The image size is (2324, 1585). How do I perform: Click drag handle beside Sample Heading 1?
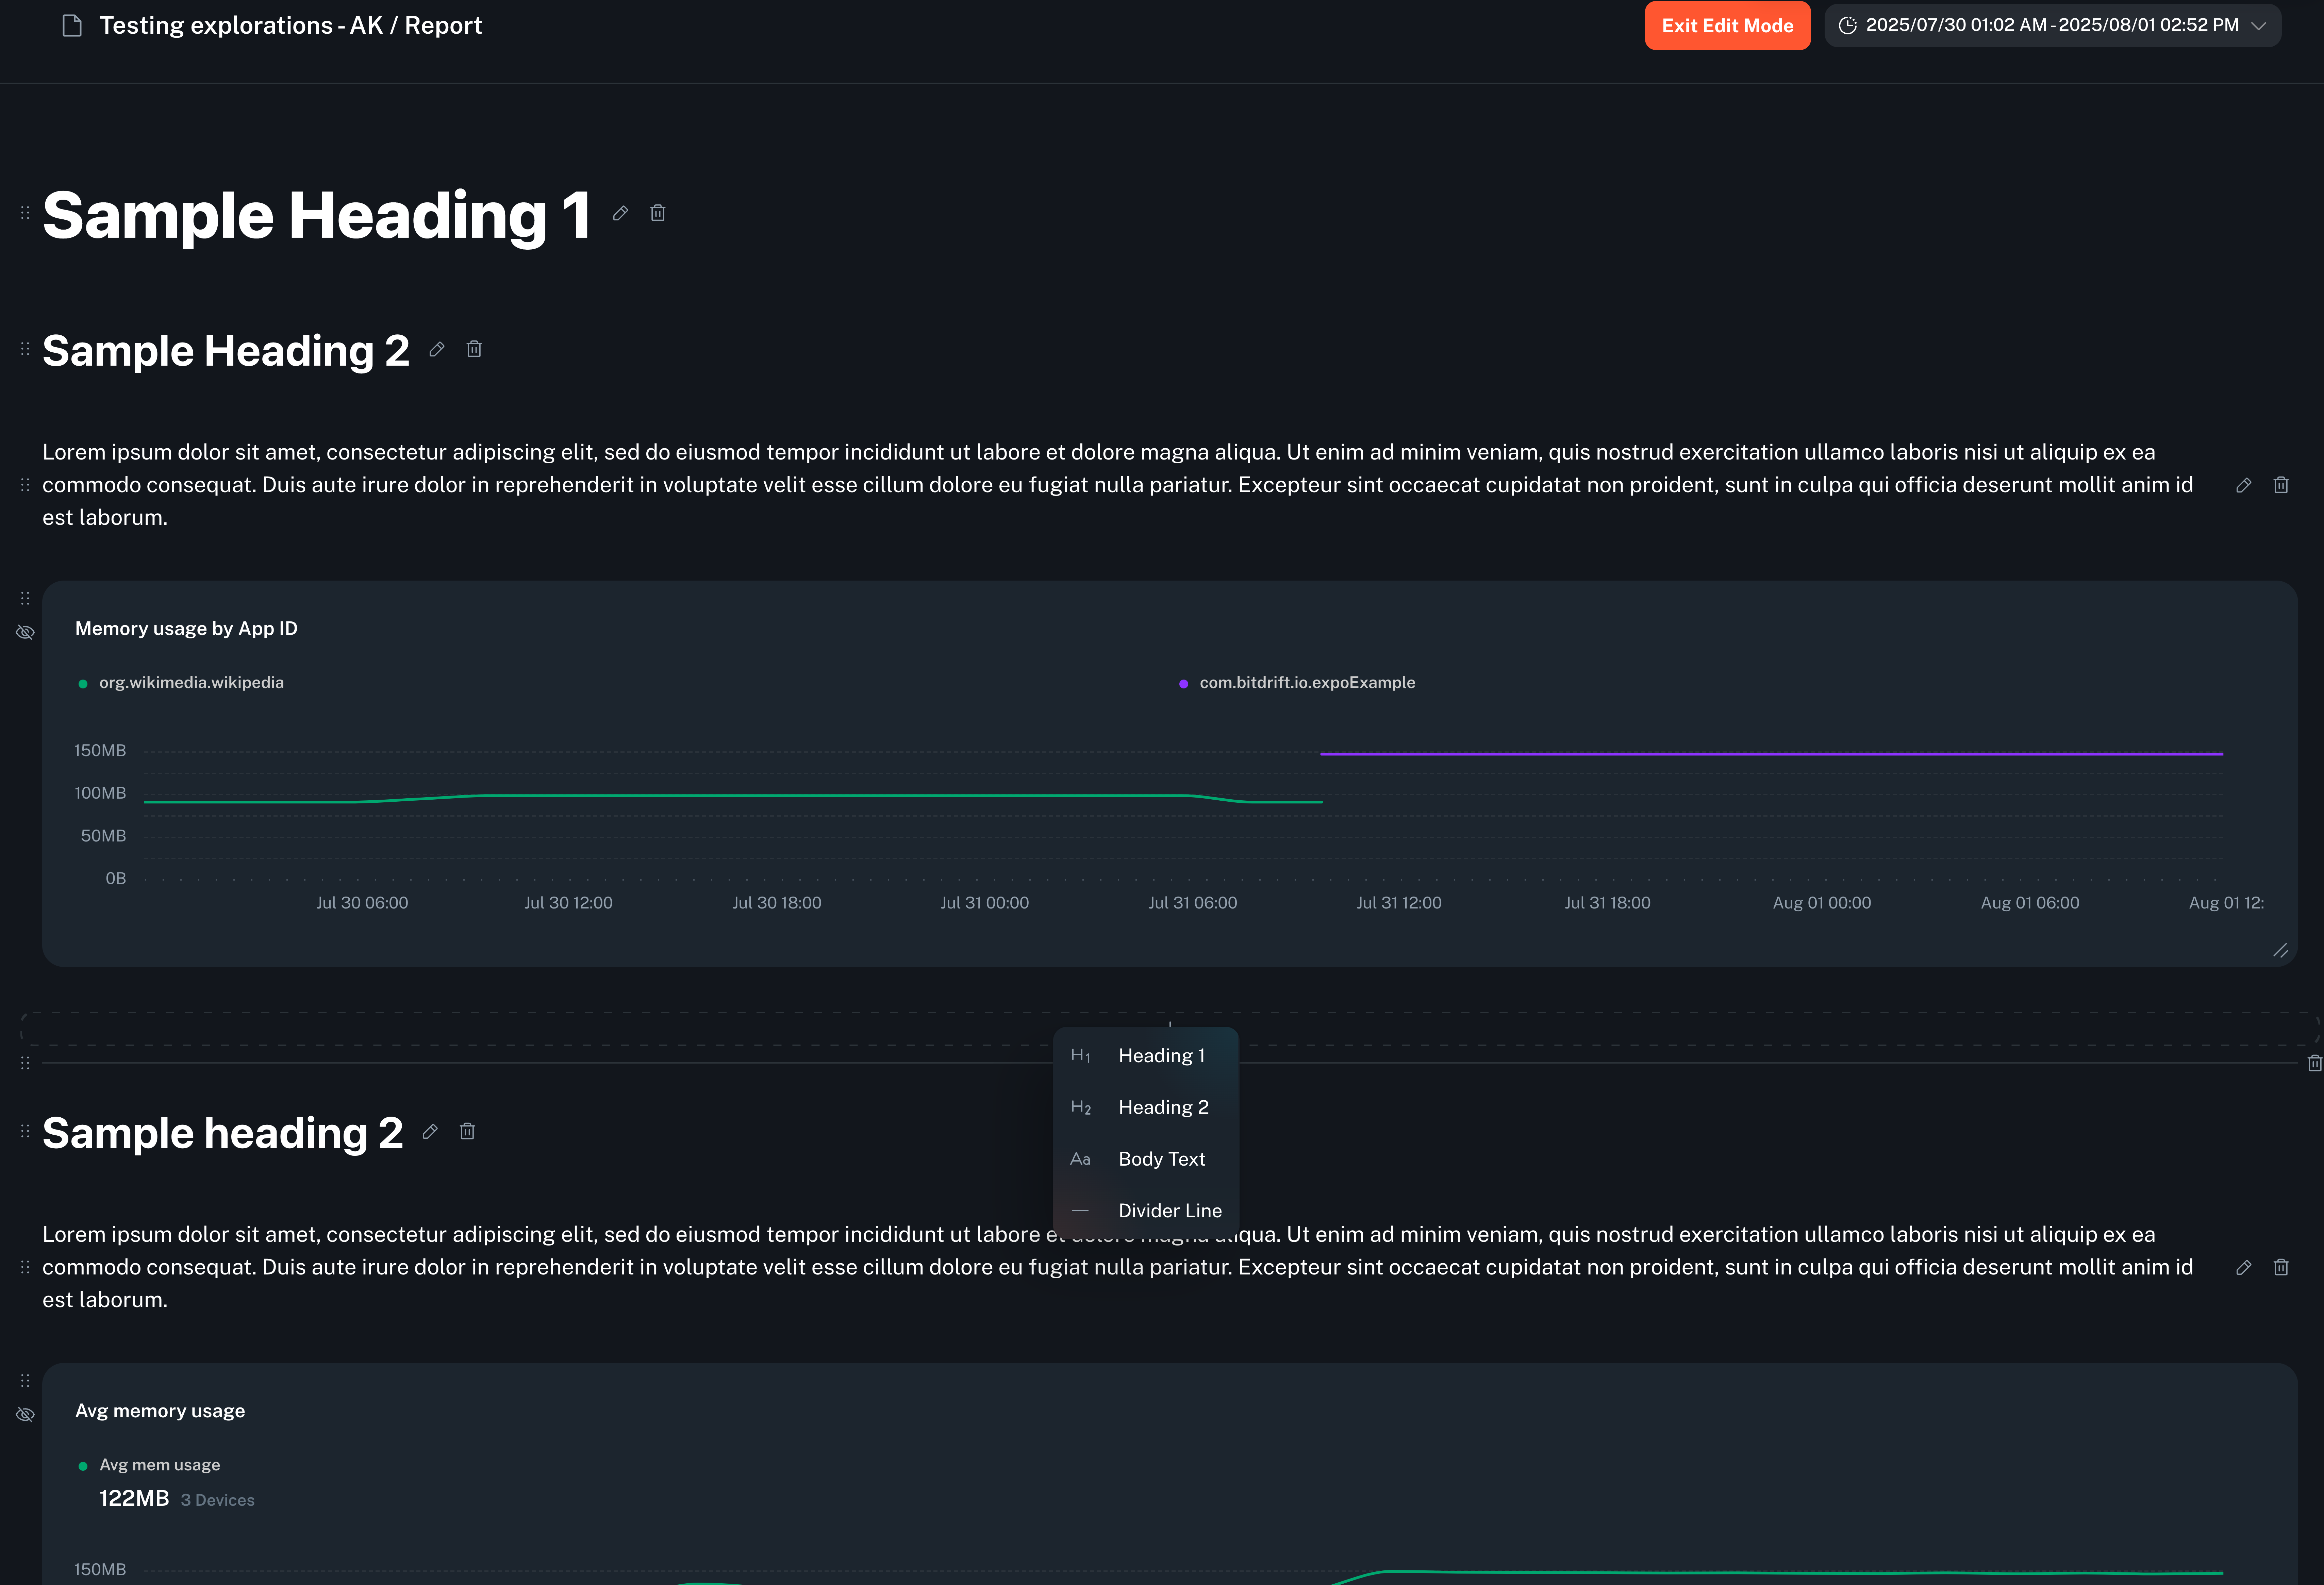25,213
